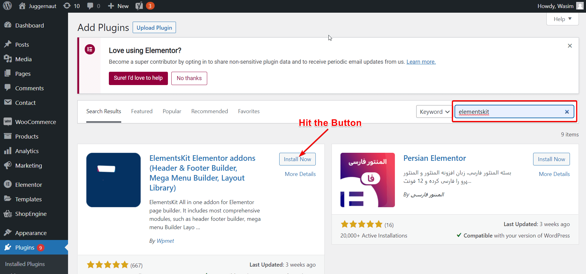Open the WordPress logo menu
Image resolution: width=586 pixels, height=274 pixels.
pos(7,6)
